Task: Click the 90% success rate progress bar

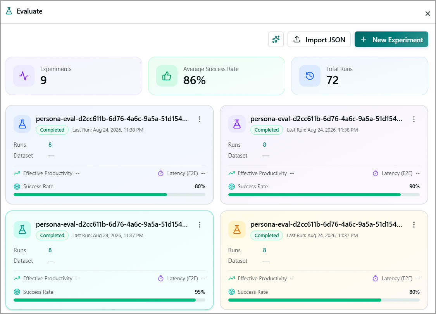Action: tap(324, 194)
